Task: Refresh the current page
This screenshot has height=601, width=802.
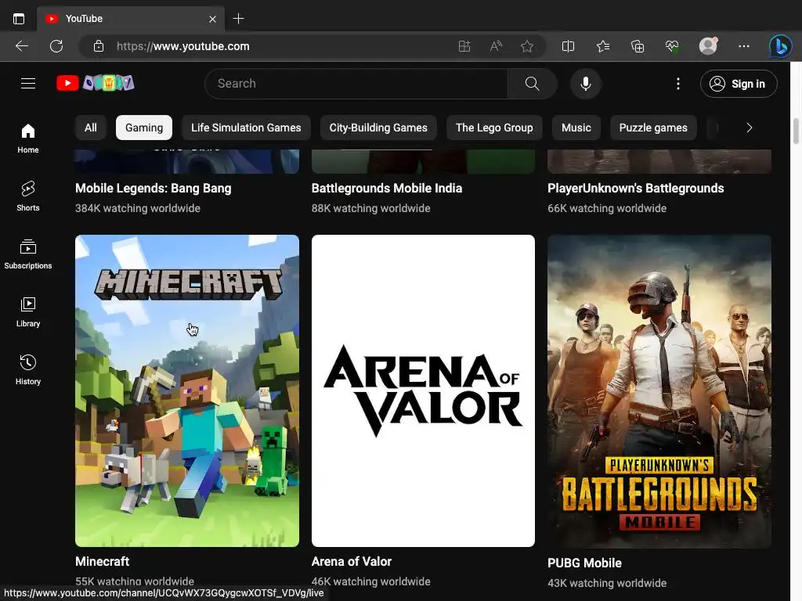Action: [56, 46]
